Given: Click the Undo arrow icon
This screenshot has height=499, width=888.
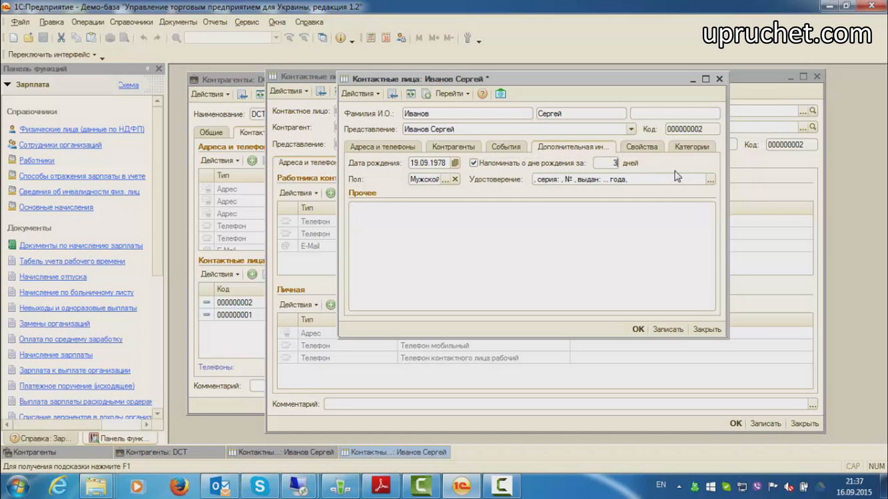Looking at the screenshot, I should (143, 38).
